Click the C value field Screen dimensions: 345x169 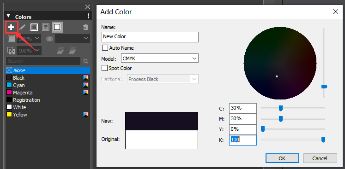click(242, 108)
